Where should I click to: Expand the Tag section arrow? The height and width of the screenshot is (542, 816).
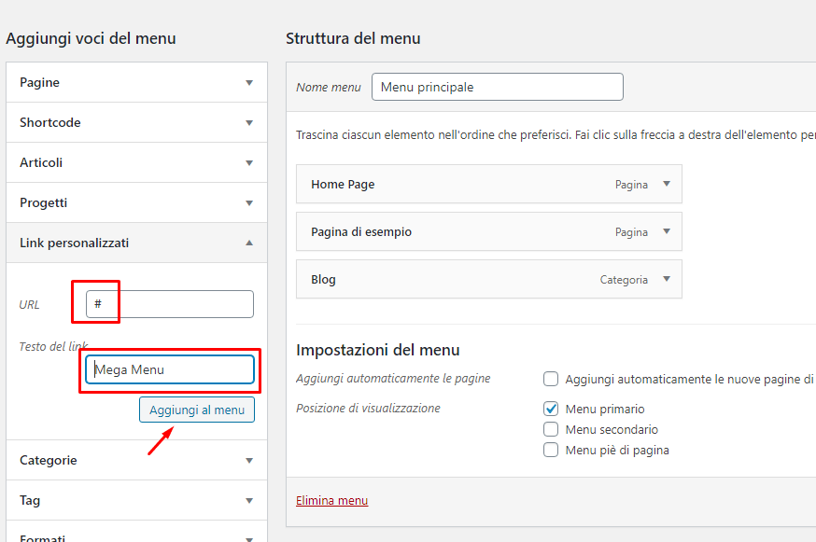tap(249, 500)
